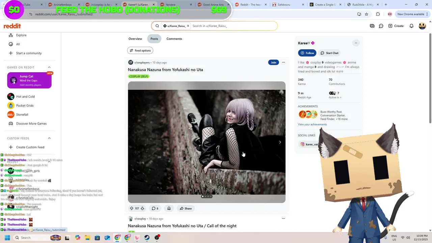
Task: Switch to the Overview tab
Action: point(135,39)
